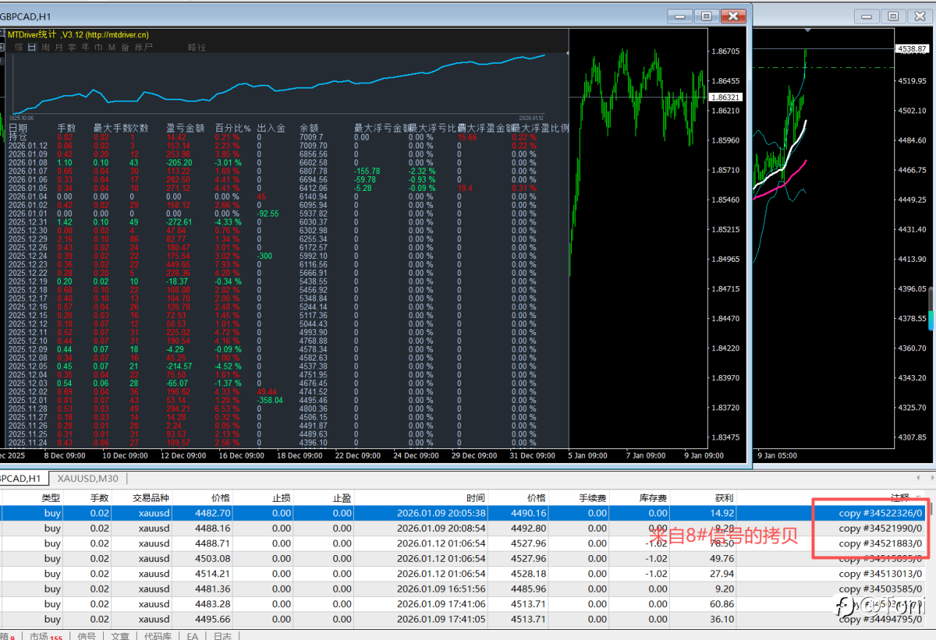Open the 账户 account view in MTDriver
The image size is (936, 640).
pos(144,48)
